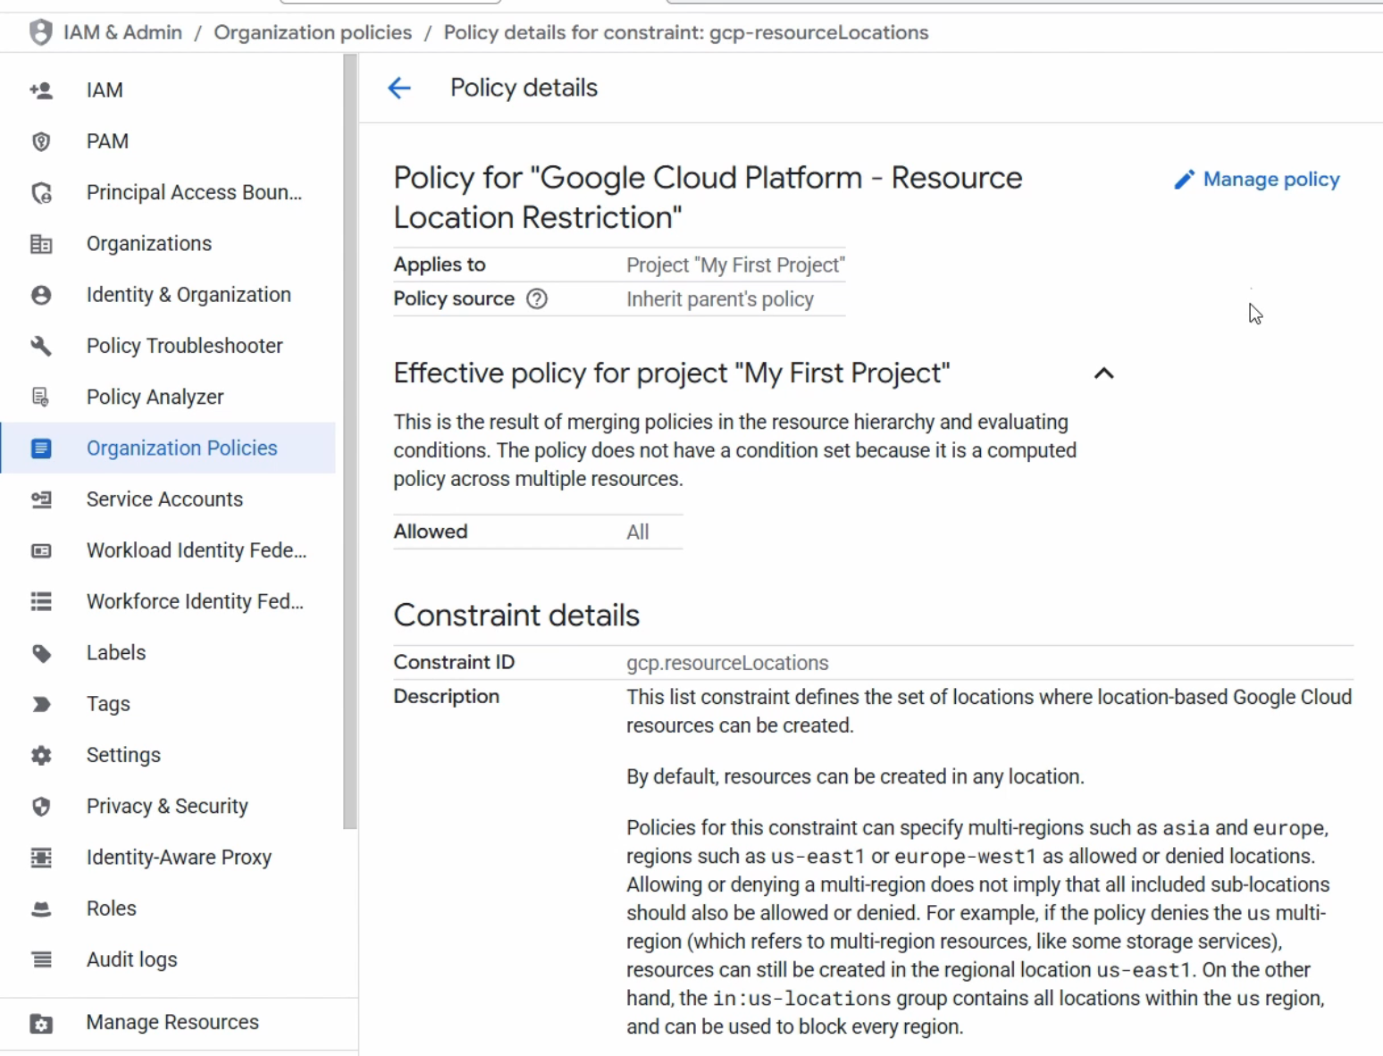Image resolution: width=1383 pixels, height=1056 pixels.
Task: Click the Policy Troubleshooter wrench icon
Action: pyautogui.click(x=41, y=346)
